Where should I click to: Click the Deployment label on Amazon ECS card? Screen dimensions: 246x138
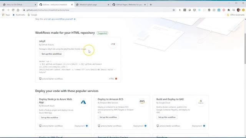pos(138,126)
